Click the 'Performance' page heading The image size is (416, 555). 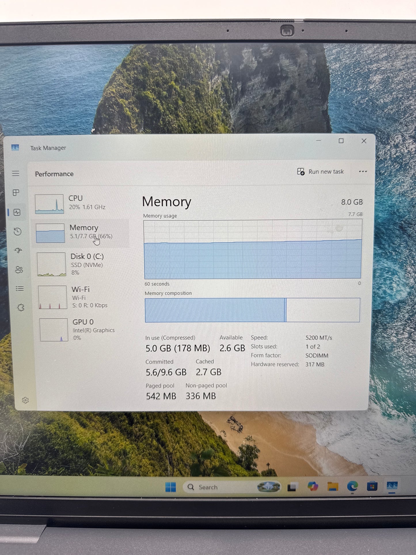pos(54,174)
